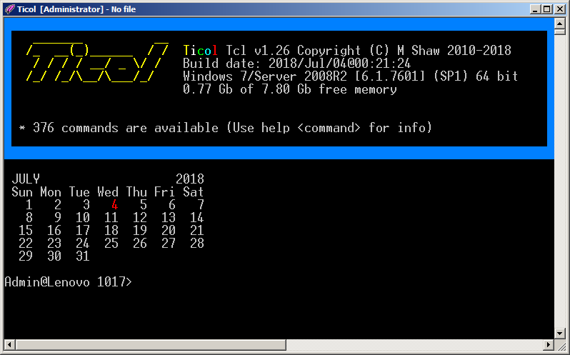Click '0.77 Gb of 7.80 Gb free memory'
Screen dimensions: 570x355
pyautogui.click(x=290, y=89)
